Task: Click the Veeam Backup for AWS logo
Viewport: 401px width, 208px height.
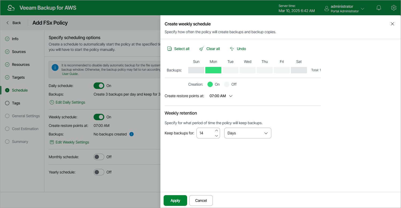Action: click(x=11, y=8)
